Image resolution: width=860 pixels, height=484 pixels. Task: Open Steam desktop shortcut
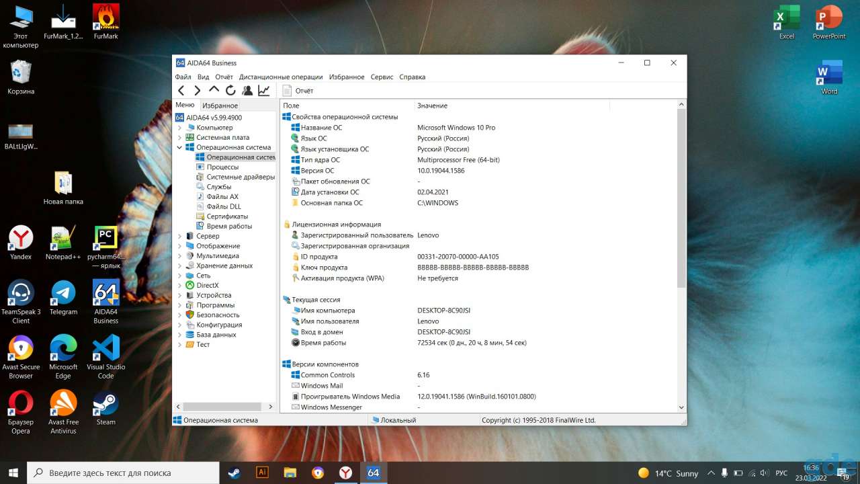[106, 407]
